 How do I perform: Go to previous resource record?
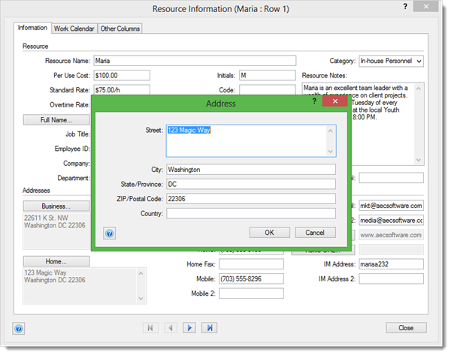tap(170, 328)
